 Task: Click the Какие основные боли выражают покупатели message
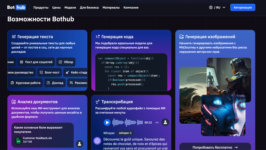coord(38,130)
